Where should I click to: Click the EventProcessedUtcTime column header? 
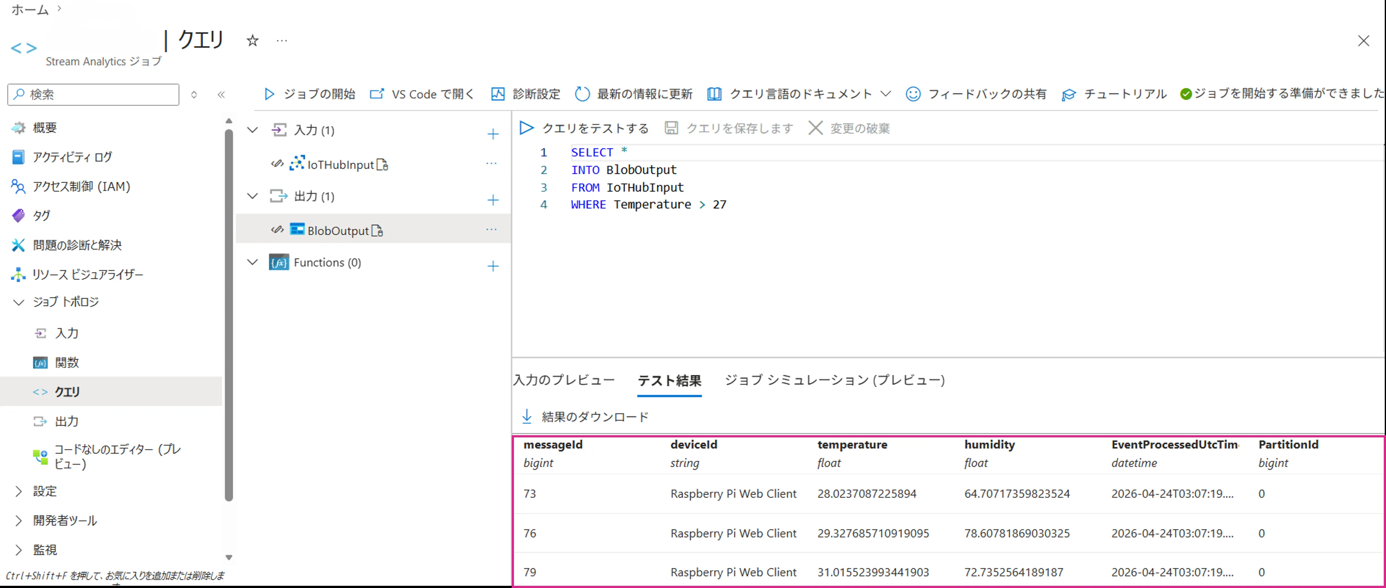point(1175,445)
